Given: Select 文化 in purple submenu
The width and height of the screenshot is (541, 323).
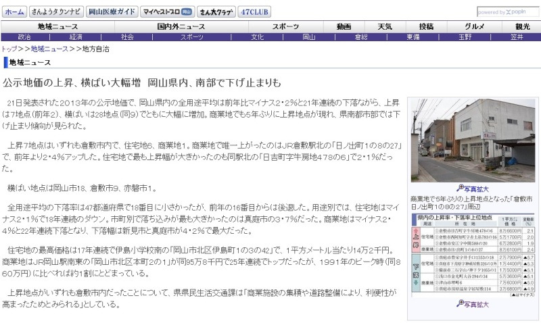Looking at the screenshot, I should pos(257,37).
